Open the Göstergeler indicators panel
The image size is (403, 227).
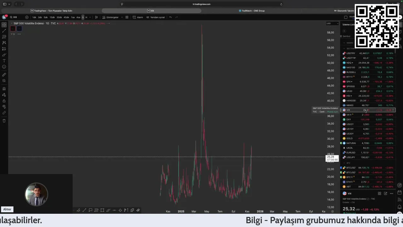coord(111,17)
